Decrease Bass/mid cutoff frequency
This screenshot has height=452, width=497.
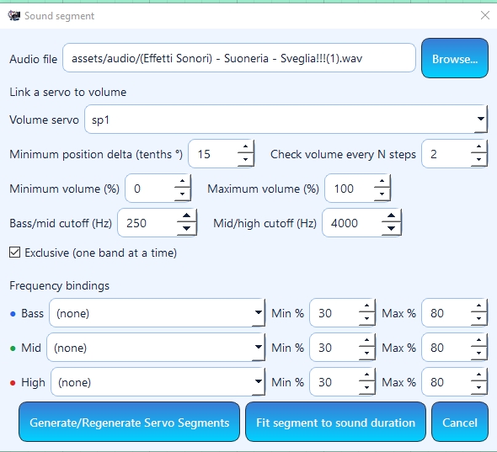coord(186,229)
